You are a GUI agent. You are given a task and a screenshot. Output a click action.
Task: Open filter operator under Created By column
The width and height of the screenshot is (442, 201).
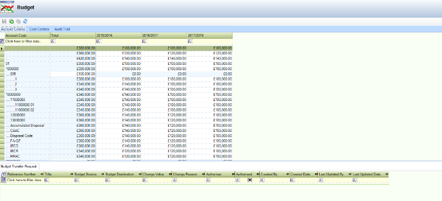[x=262, y=180]
